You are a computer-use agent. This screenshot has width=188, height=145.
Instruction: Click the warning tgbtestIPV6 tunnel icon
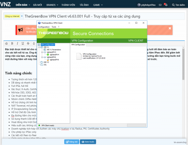(x=48, y=60)
